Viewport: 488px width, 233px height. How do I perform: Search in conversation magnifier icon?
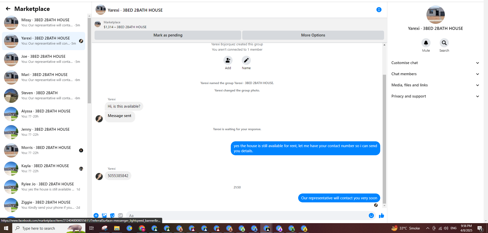pos(444,43)
